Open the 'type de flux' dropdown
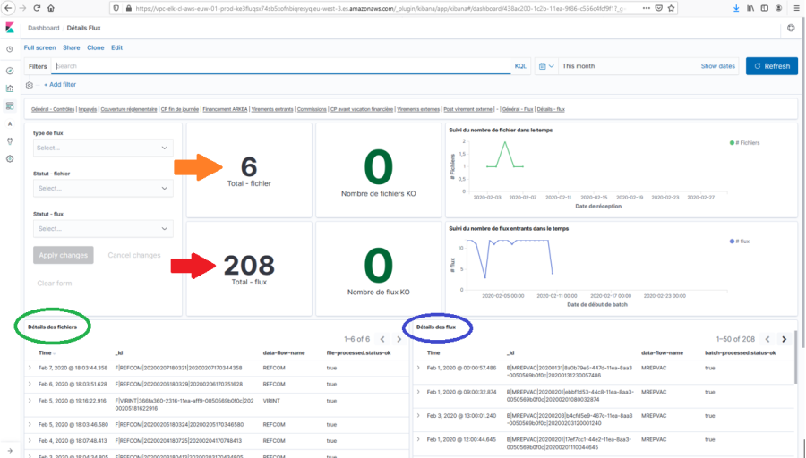 pyautogui.click(x=103, y=148)
